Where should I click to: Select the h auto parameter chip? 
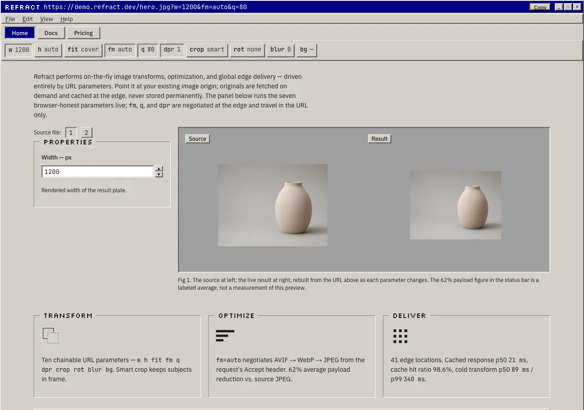[x=48, y=50]
